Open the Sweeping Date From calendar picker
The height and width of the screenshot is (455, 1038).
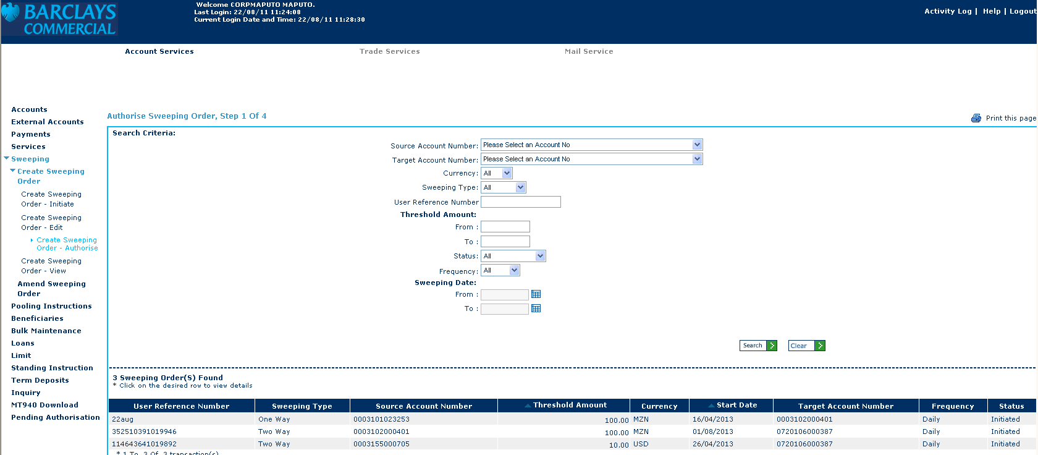click(x=536, y=294)
